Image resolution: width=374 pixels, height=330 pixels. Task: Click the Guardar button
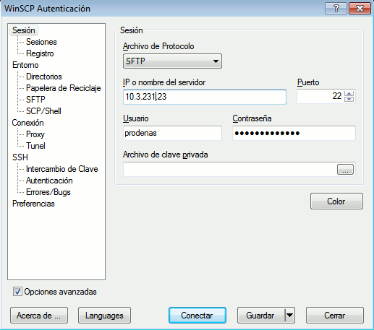tap(261, 316)
